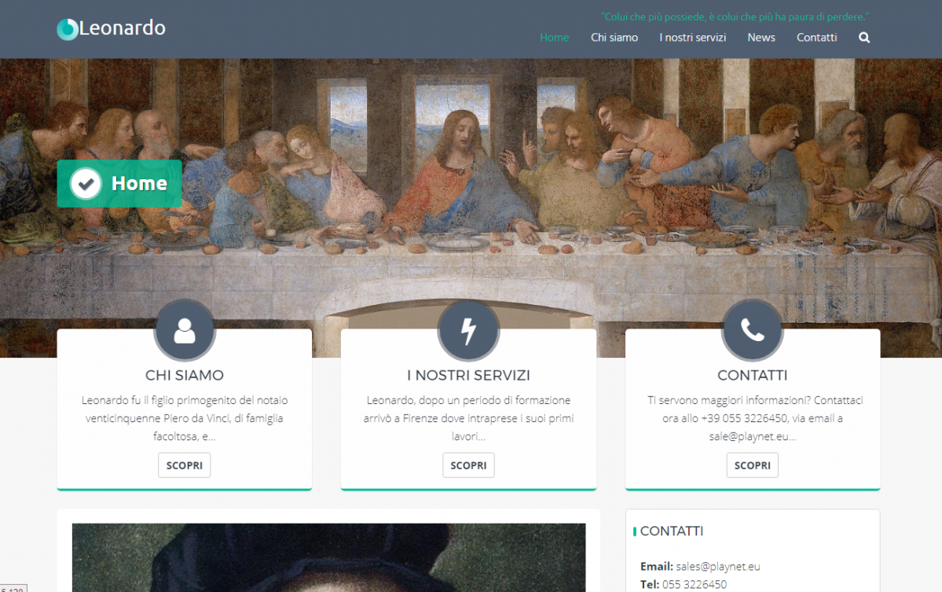This screenshot has width=942, height=592.
Task: Click the portrait image below the cards
Action: tap(328, 557)
